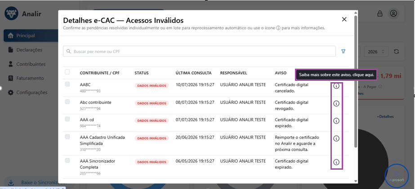Open Configurações in the sidebar
The image size is (415, 189).
tap(31, 92)
